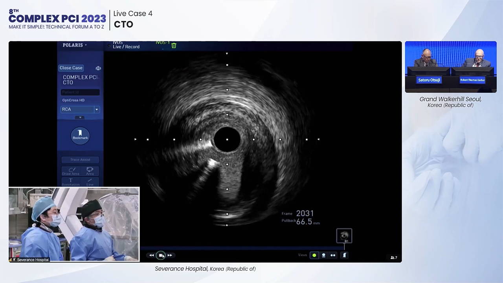Click the Robert Thomas Gerber name label
Image resolution: width=503 pixels, height=283 pixels.
pos(472,80)
